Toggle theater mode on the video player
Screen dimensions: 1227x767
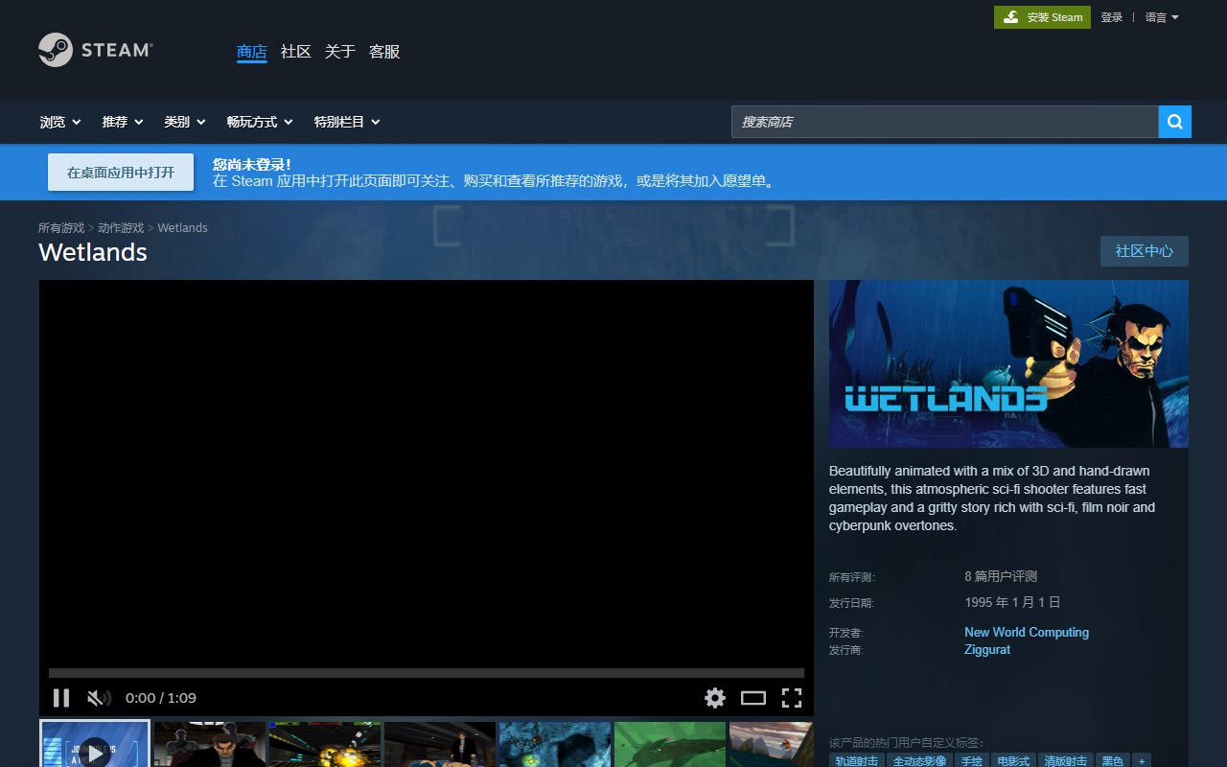tap(753, 698)
